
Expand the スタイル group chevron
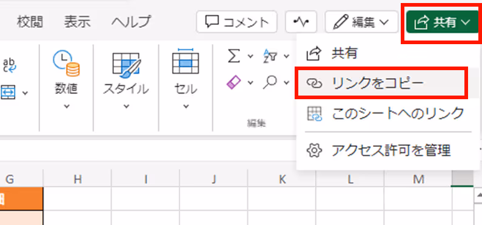click(126, 106)
